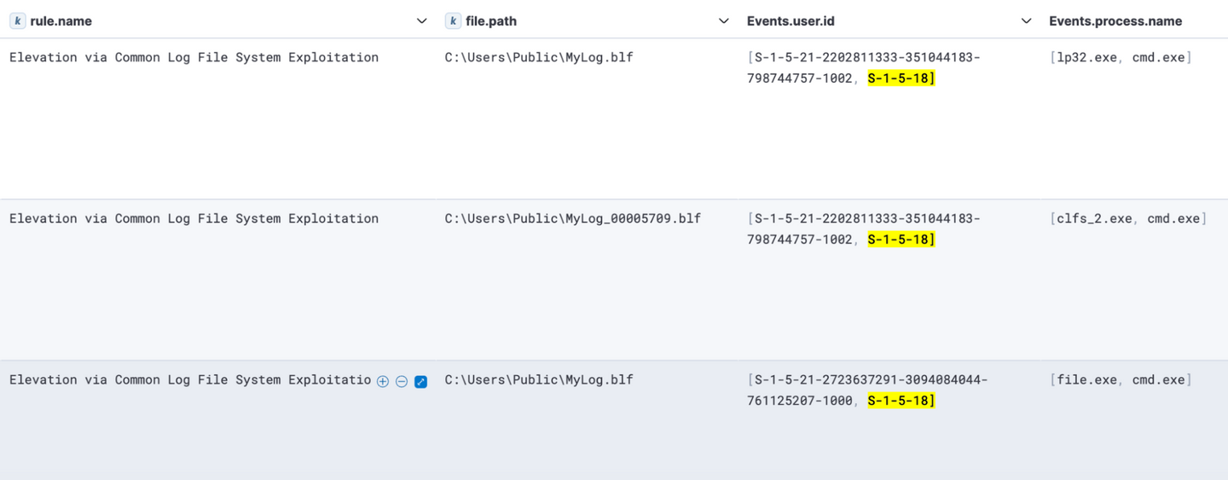Select the second row rule name cell
This screenshot has height=480, width=1228.
coord(194,218)
